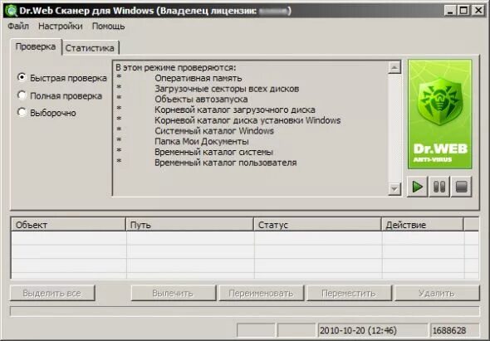The height and width of the screenshot is (341, 490).
Task: Click the Папка Мои Документы line
Action: (x=202, y=141)
